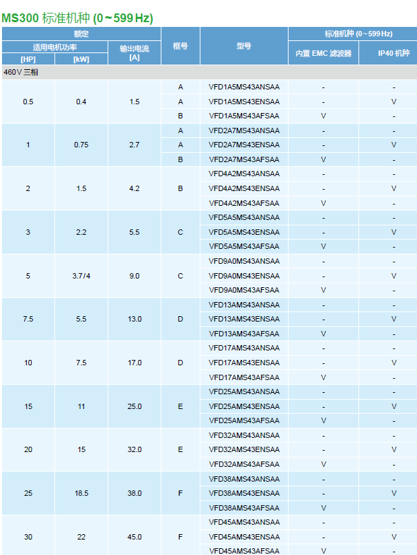Select model VFD38AMS43ENSAA
The height and width of the screenshot is (555, 417).
[243, 493]
